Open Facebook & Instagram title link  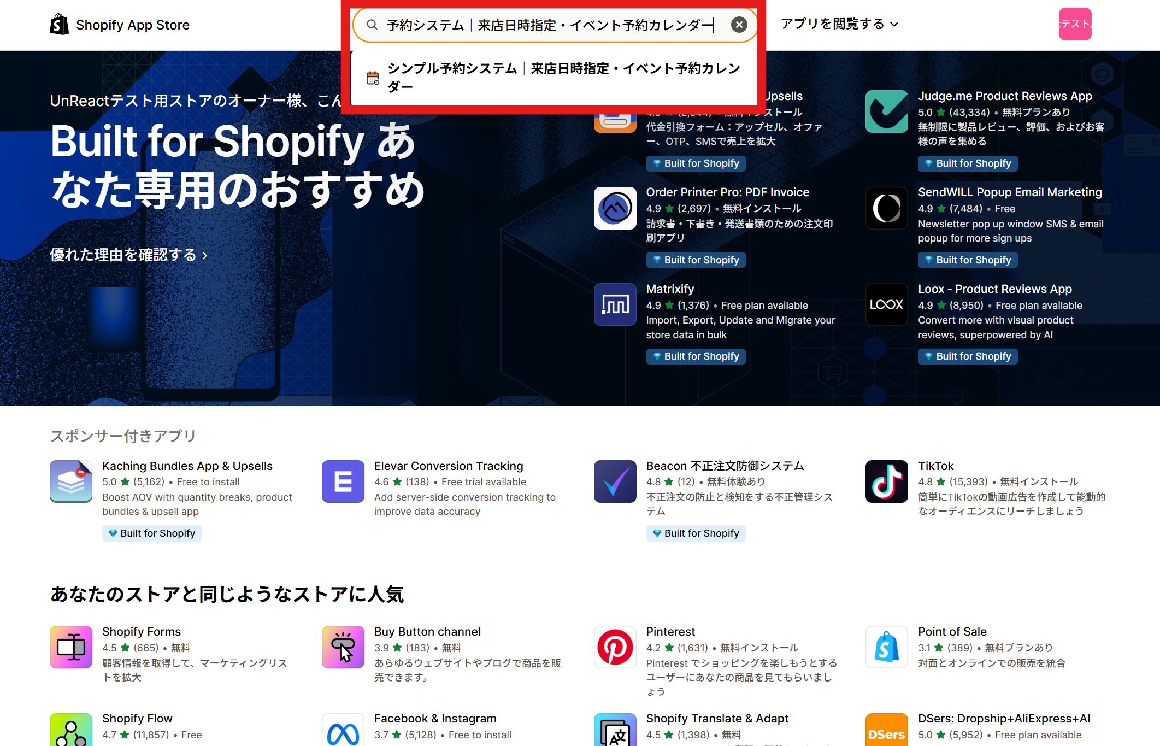pos(435,719)
